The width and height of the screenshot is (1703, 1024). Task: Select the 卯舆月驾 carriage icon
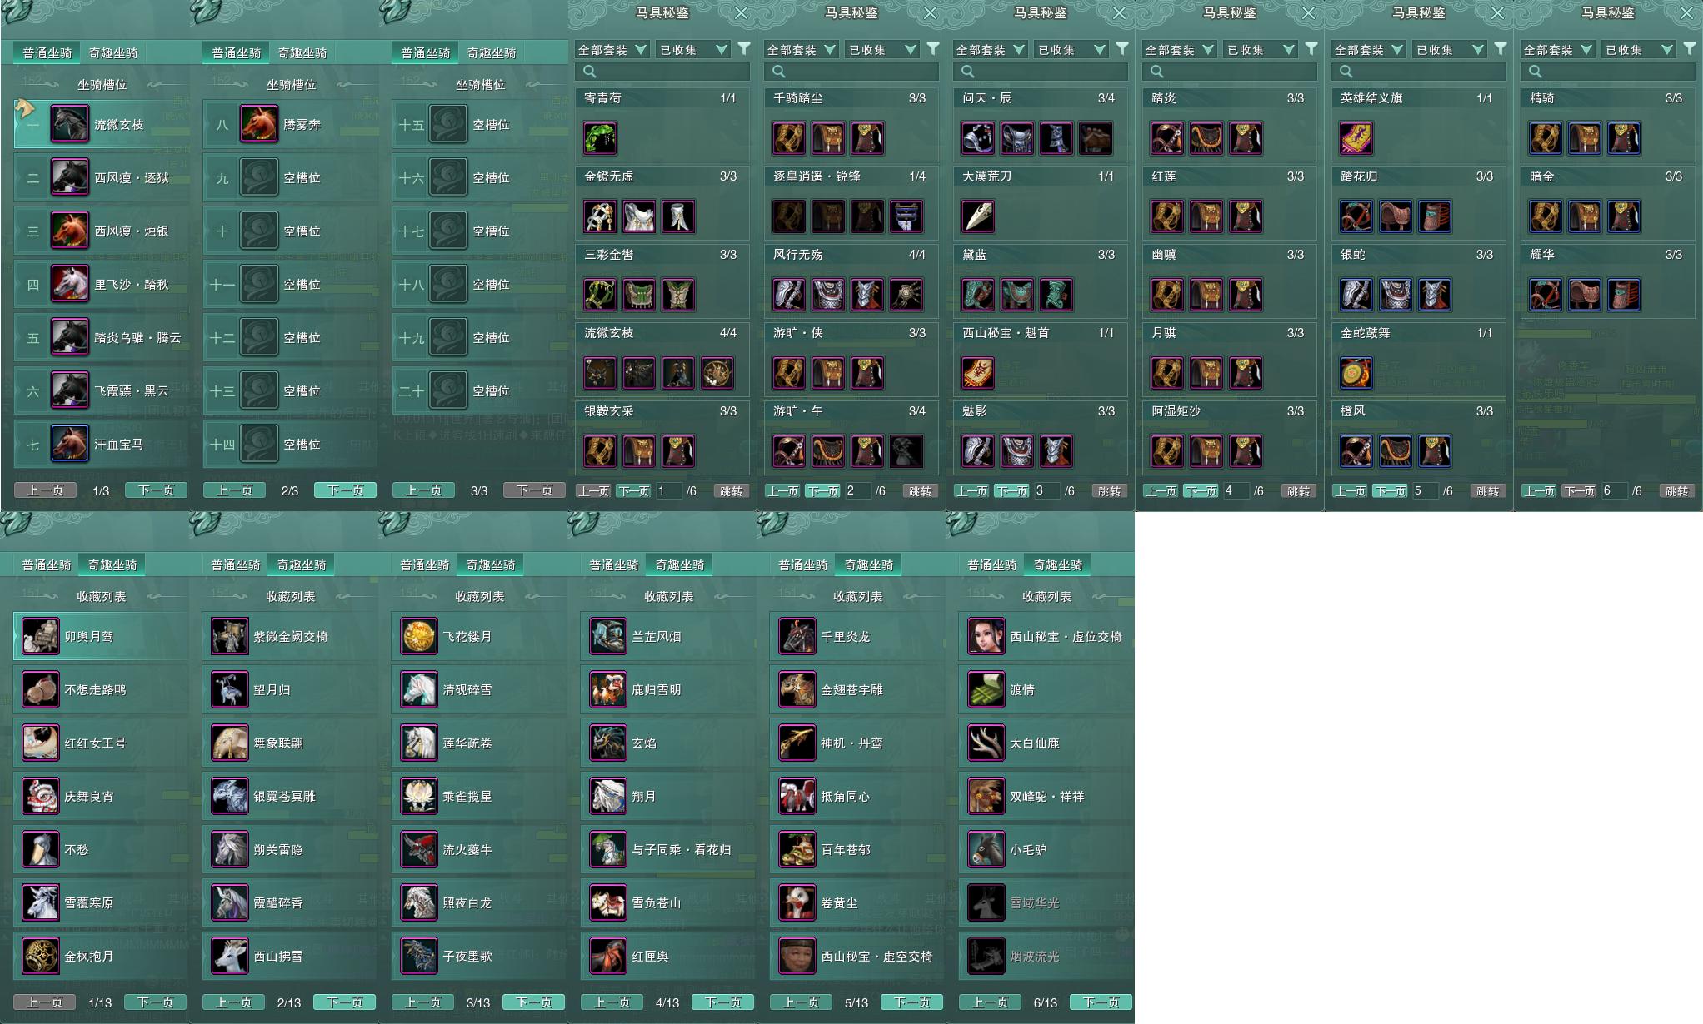click(40, 636)
